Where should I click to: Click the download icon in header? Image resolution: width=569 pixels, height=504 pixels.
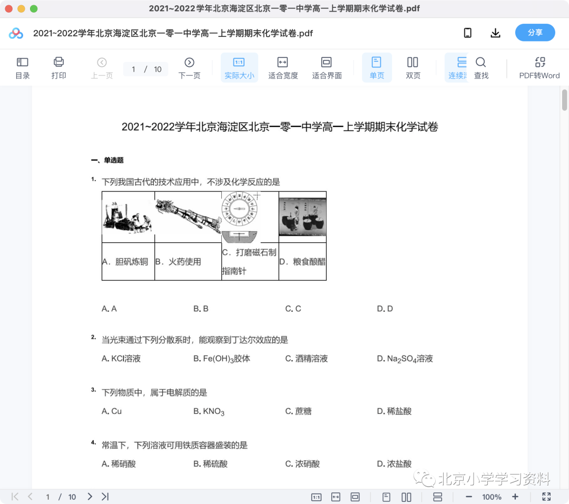(x=495, y=33)
